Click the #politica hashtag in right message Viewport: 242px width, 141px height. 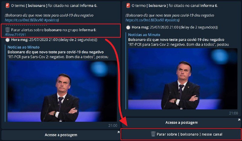click(172, 20)
